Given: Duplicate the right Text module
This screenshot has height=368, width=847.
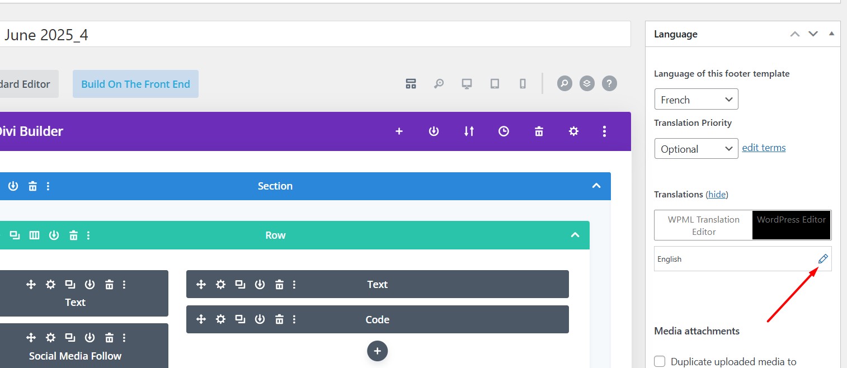Looking at the screenshot, I should pyautogui.click(x=240, y=284).
